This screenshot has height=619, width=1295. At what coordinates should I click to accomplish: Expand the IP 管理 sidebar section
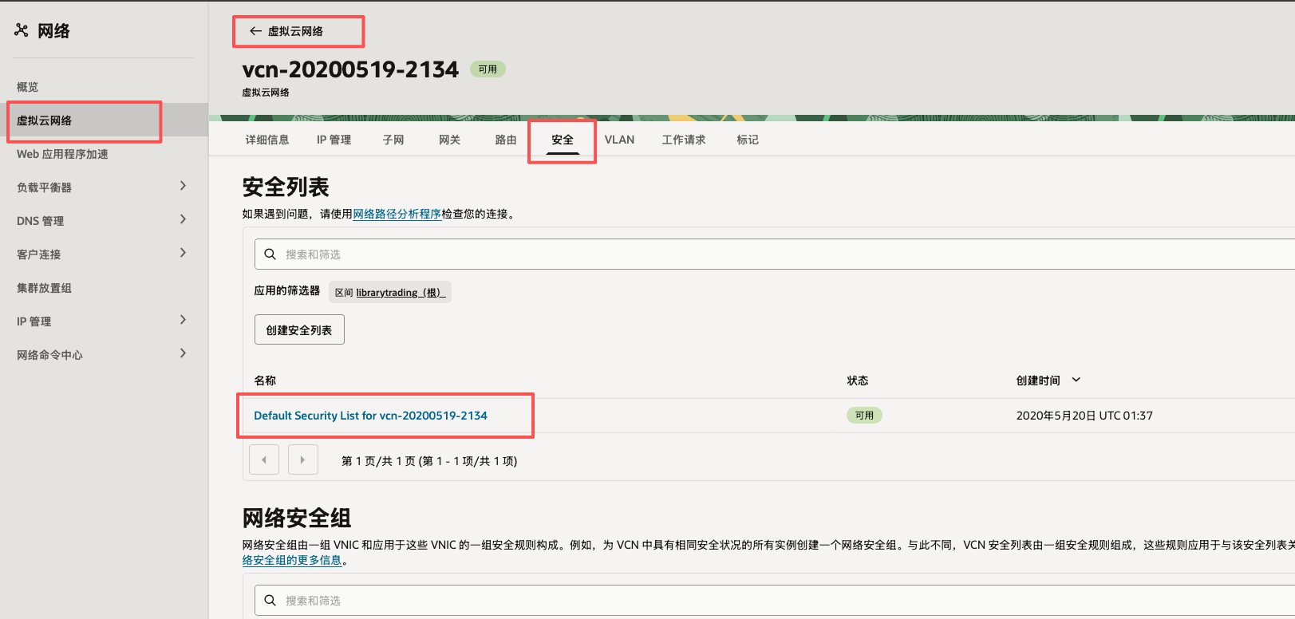[x=183, y=320]
